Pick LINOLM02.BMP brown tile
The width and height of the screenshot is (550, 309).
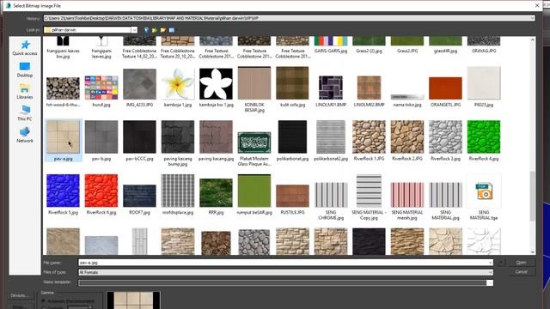(x=369, y=88)
